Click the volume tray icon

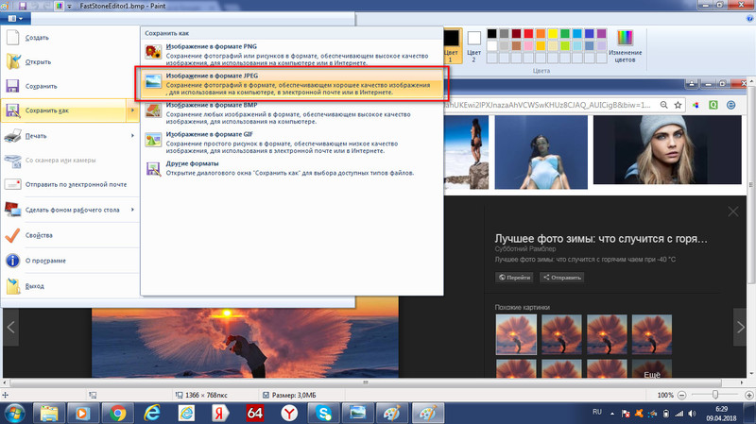click(x=693, y=414)
